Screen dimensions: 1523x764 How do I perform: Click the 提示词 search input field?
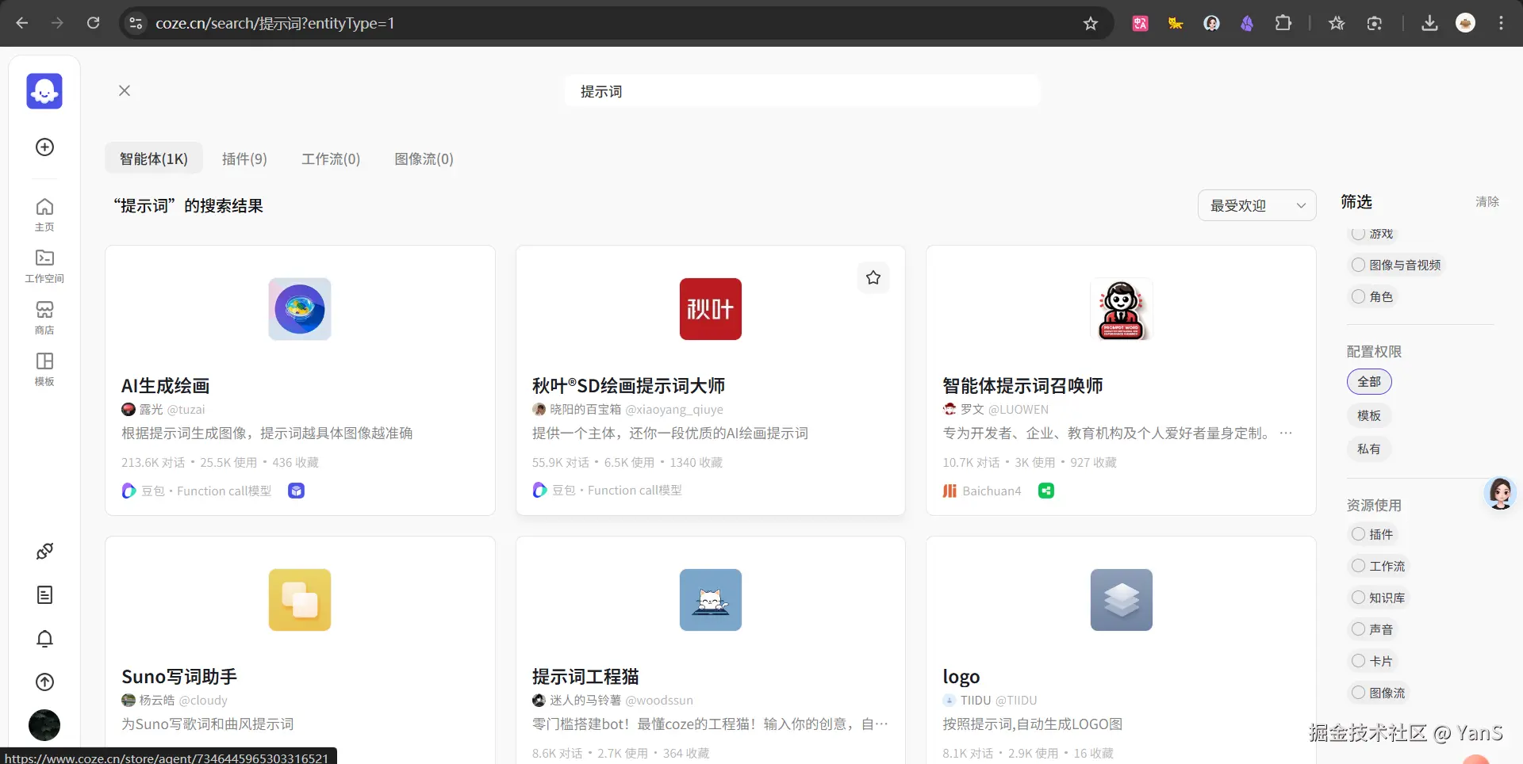[802, 91]
